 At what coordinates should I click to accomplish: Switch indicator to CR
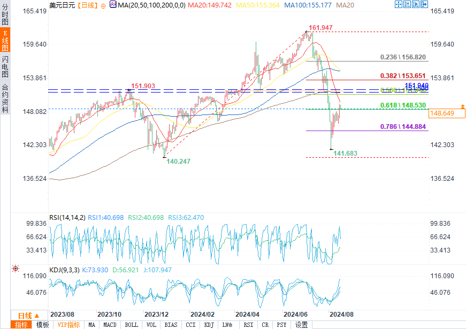pyautogui.click(x=265, y=325)
